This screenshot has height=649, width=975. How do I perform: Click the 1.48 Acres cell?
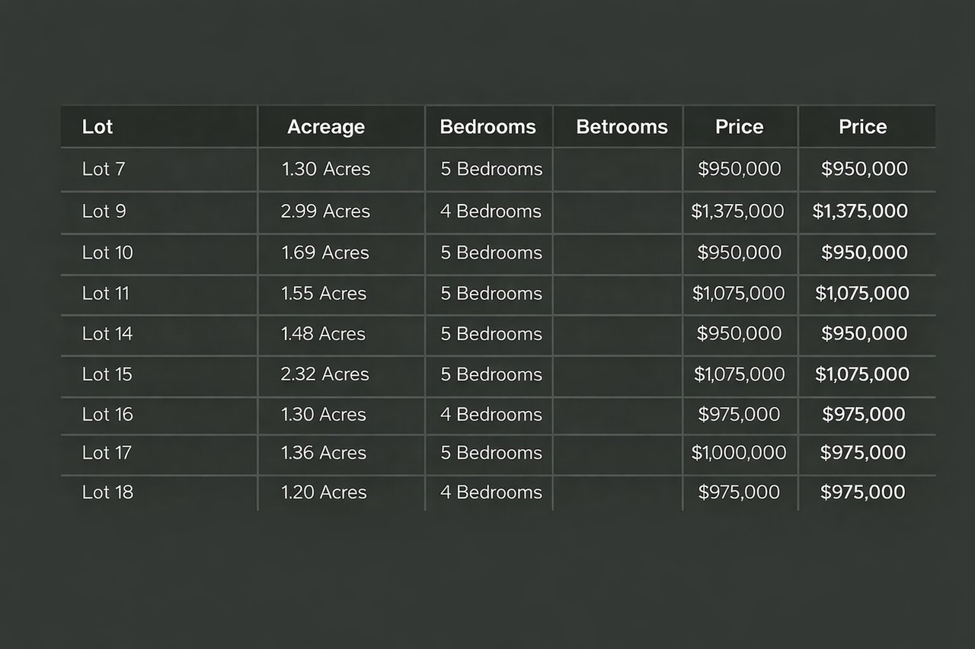point(324,333)
